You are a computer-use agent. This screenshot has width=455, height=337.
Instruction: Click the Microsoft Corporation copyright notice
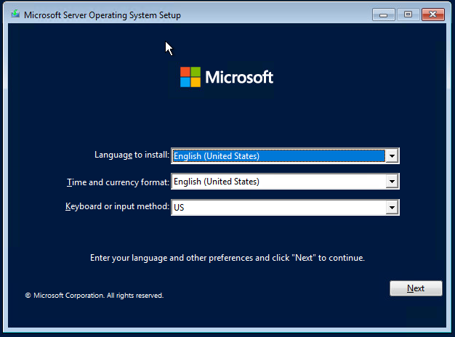[94, 296]
